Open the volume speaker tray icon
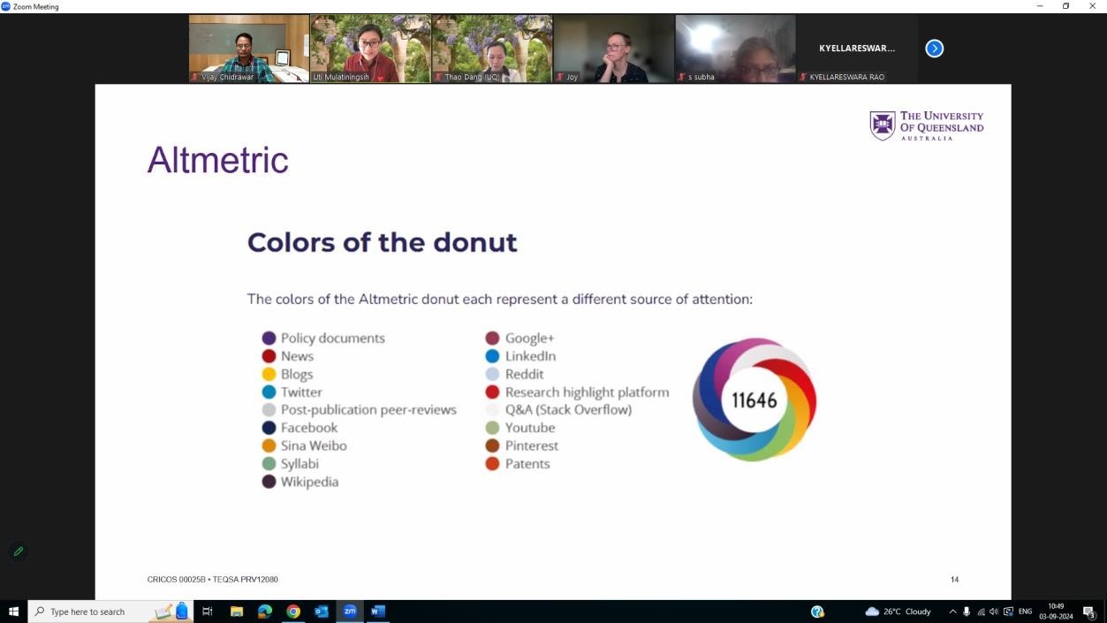The width and height of the screenshot is (1107, 623). pos(994,612)
